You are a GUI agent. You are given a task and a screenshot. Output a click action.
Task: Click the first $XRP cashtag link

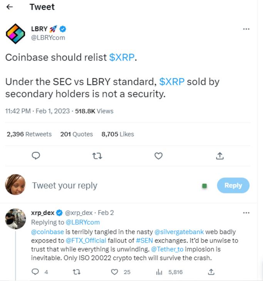coord(122,58)
